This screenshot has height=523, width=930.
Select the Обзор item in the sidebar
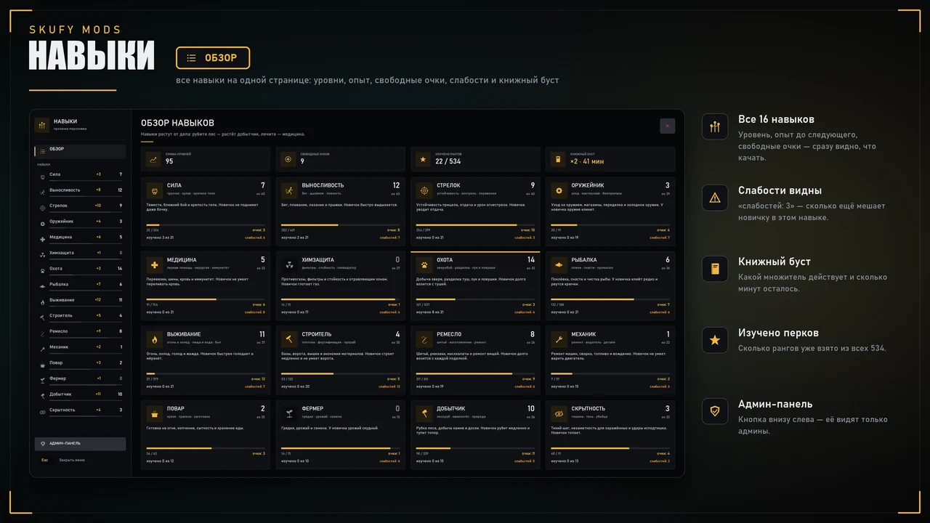tap(80, 151)
